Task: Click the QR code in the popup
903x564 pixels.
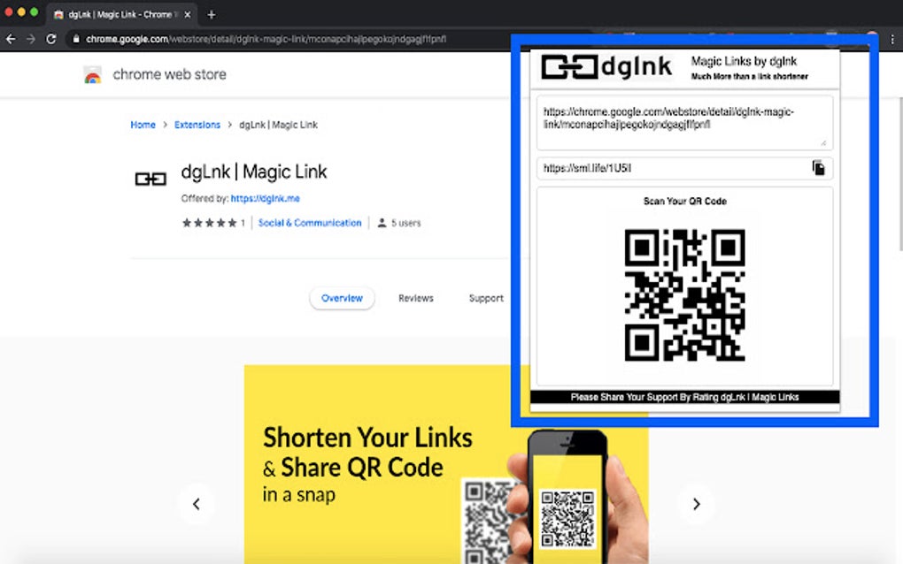Action: [684, 295]
